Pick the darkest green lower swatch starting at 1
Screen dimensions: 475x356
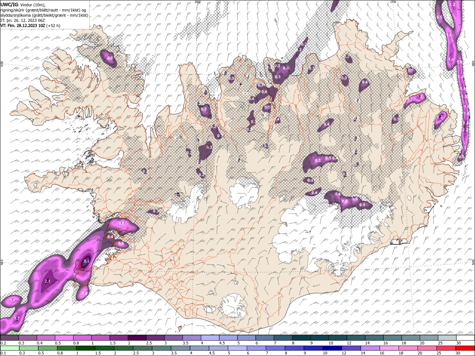(x=85, y=348)
